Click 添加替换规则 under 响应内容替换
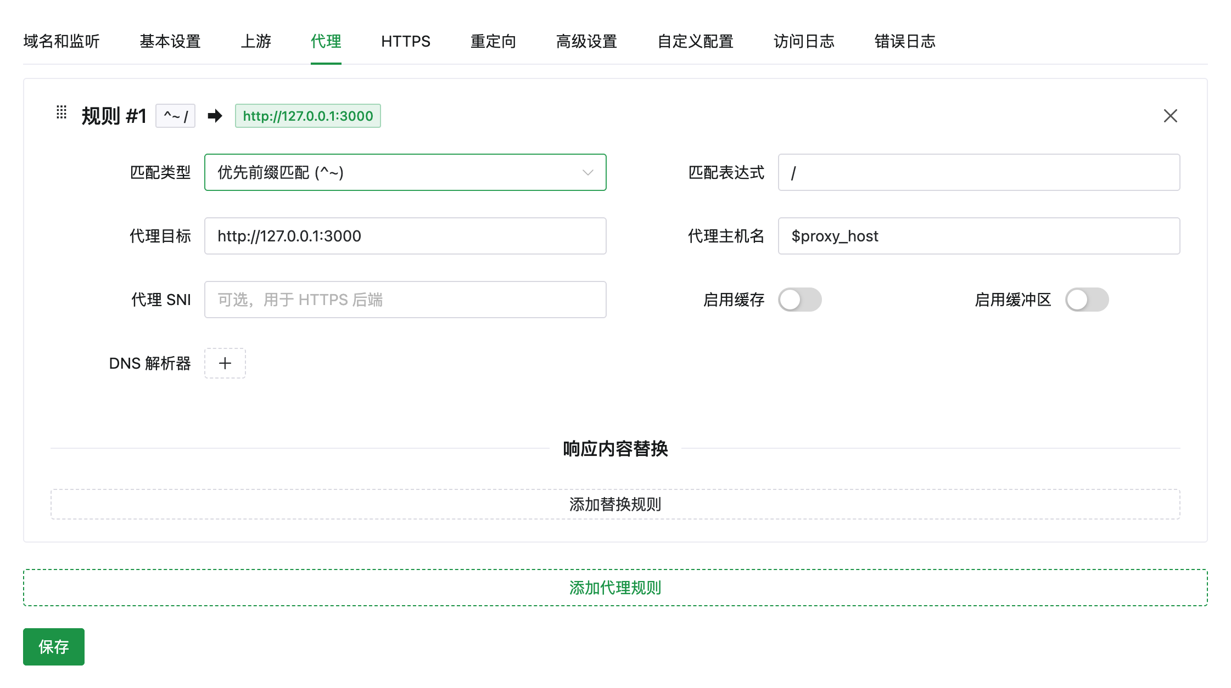The width and height of the screenshot is (1231, 688). click(x=615, y=504)
